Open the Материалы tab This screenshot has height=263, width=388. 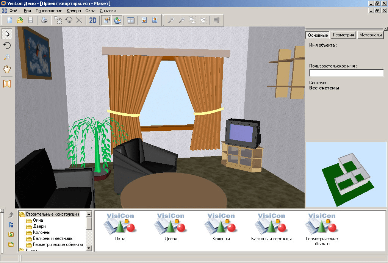(371, 35)
